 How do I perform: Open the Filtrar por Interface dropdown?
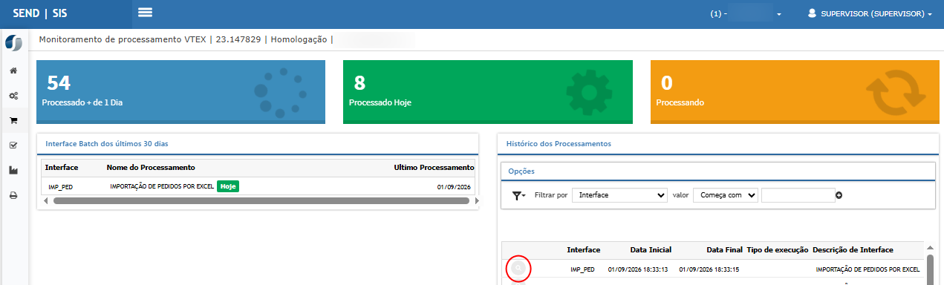[x=619, y=195]
